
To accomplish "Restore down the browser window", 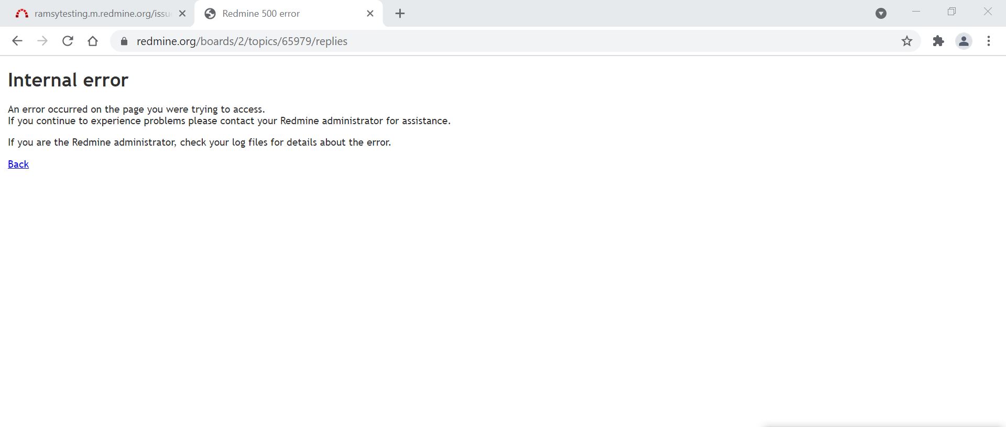I will pyautogui.click(x=952, y=12).
